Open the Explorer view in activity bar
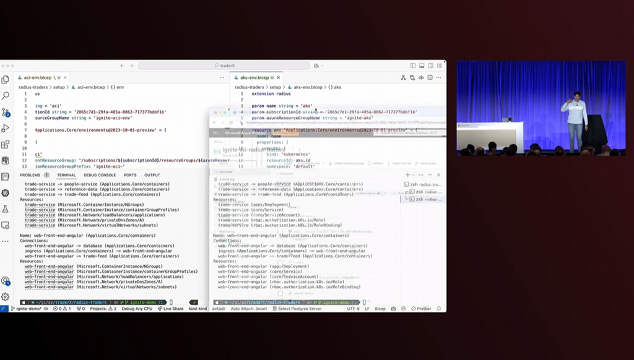Image resolution: width=634 pixels, height=360 pixels. click(x=6, y=80)
